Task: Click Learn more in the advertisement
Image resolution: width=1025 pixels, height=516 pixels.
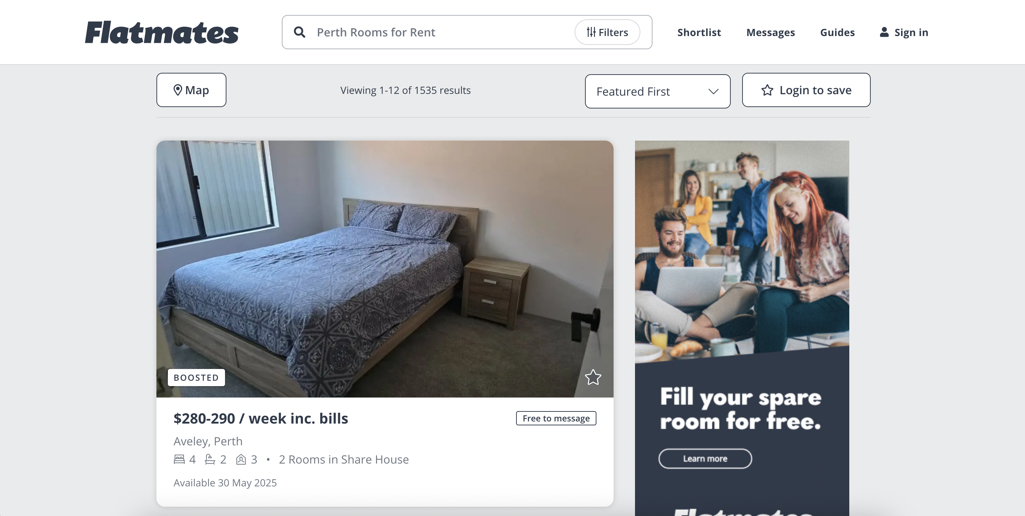Action: tap(705, 458)
